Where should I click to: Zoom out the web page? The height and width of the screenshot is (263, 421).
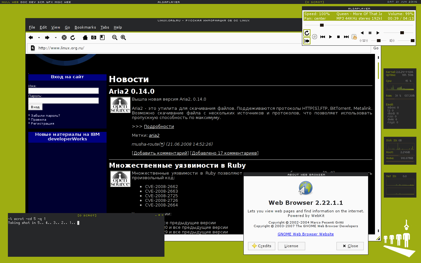tap(115, 37)
